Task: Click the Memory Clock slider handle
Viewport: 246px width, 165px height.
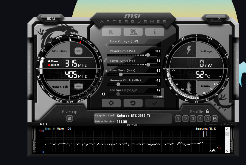Action: [118, 84]
